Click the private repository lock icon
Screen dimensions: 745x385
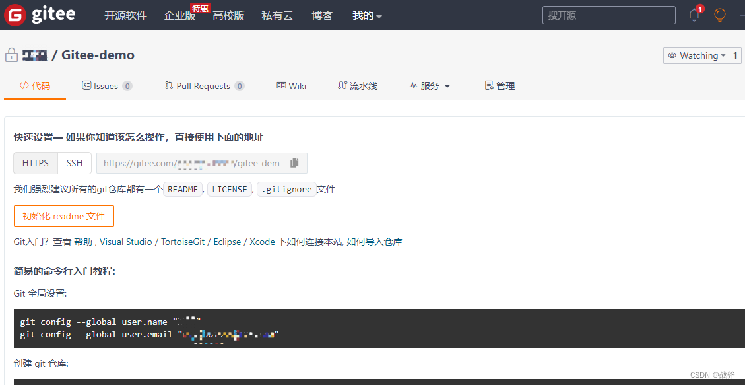11,55
